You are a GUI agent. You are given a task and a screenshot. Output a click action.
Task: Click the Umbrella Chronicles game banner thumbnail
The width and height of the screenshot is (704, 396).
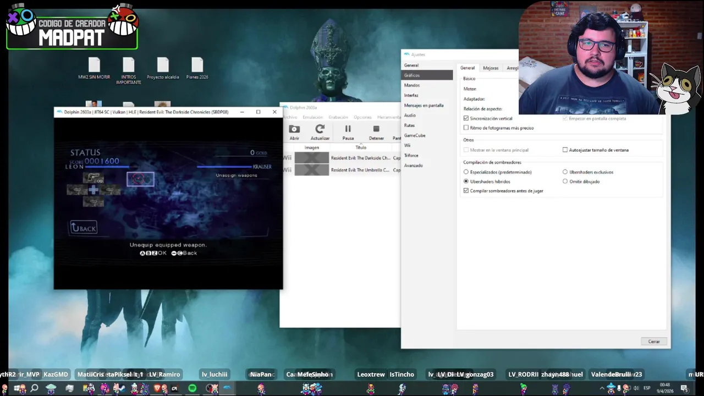(x=312, y=170)
